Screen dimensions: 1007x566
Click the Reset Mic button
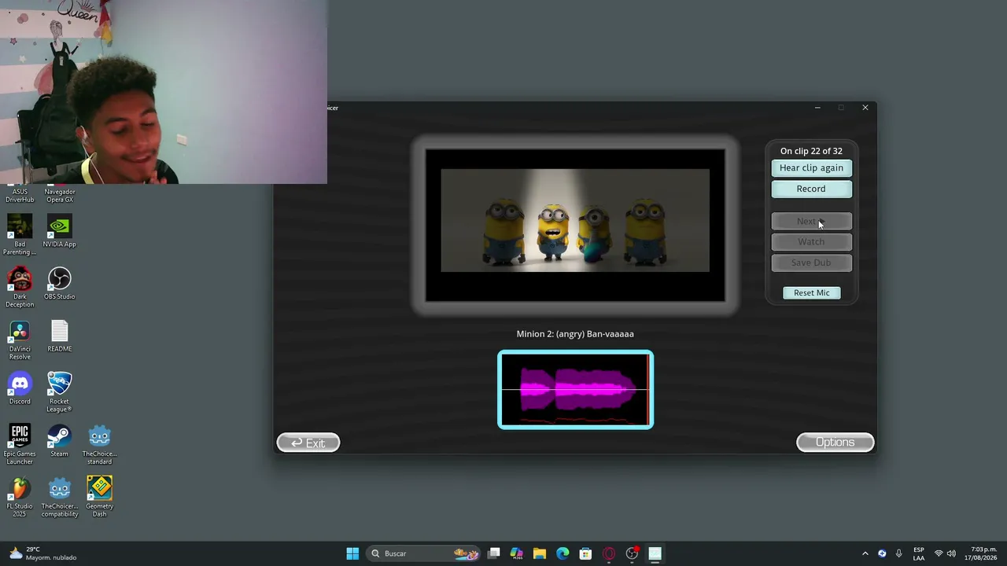811,292
